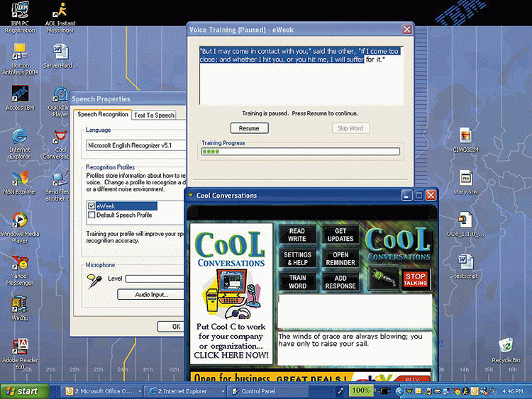The width and height of the screenshot is (532, 399).
Task: Launch the Yahoo! Messenger desktop icon
Action: [20, 270]
